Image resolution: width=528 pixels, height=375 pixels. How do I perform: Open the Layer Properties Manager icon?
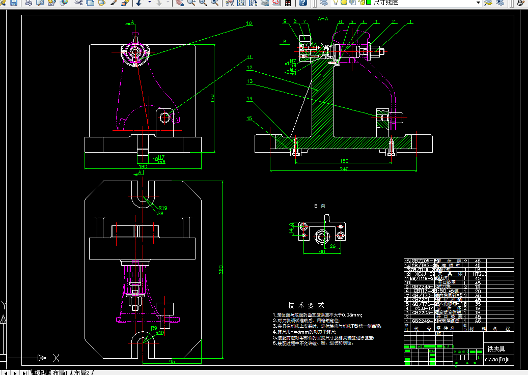(x=324, y=3)
